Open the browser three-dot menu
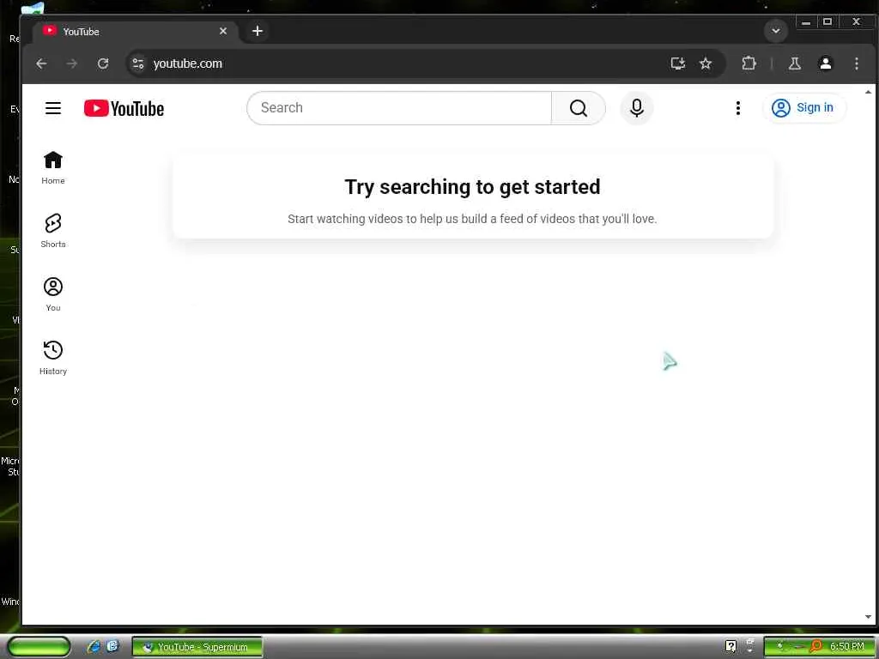 (856, 63)
